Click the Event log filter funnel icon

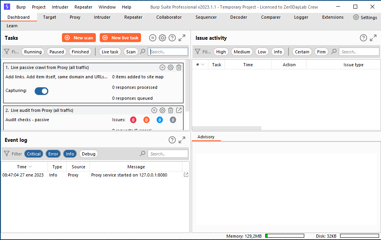pos(7,154)
